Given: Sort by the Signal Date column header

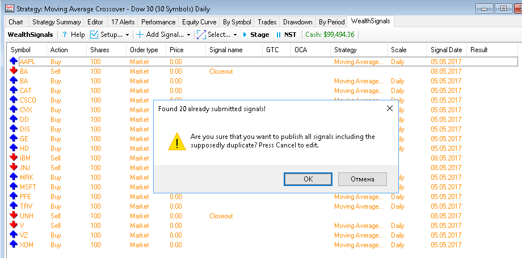Looking at the screenshot, I should 446,50.
